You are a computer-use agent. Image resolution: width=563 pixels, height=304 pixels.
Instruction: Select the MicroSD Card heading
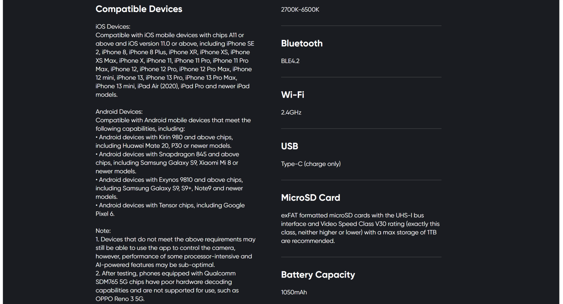(x=310, y=198)
